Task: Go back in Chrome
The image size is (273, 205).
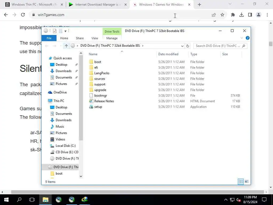Action: pyautogui.click(x=6, y=15)
